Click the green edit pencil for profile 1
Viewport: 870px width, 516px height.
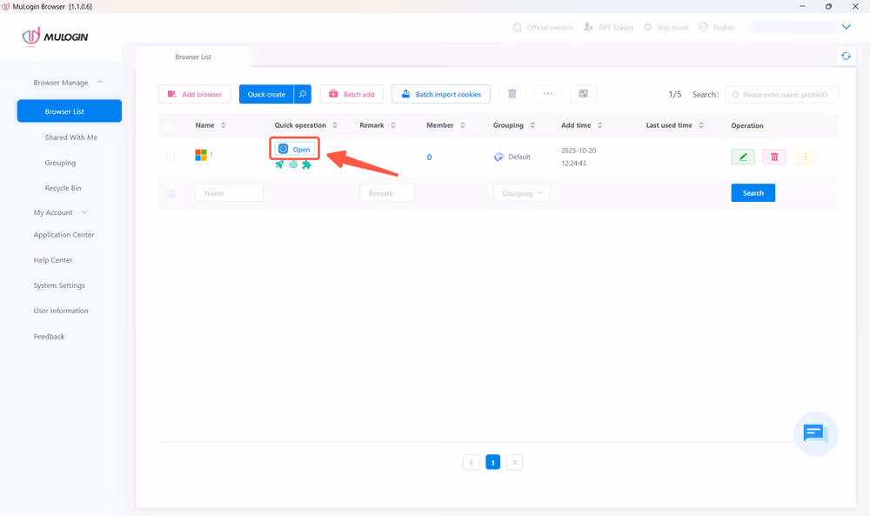click(x=742, y=157)
